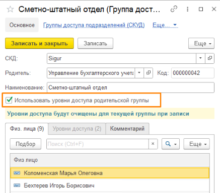Open the Родитель item via open icon
The width and height of the screenshot is (220, 193).
tap(149, 73)
